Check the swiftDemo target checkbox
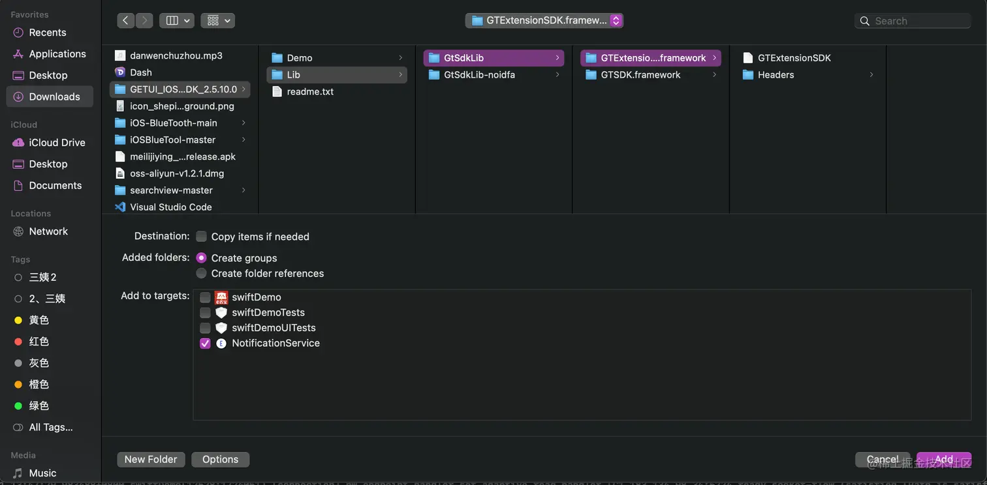The image size is (987, 485). click(x=205, y=297)
